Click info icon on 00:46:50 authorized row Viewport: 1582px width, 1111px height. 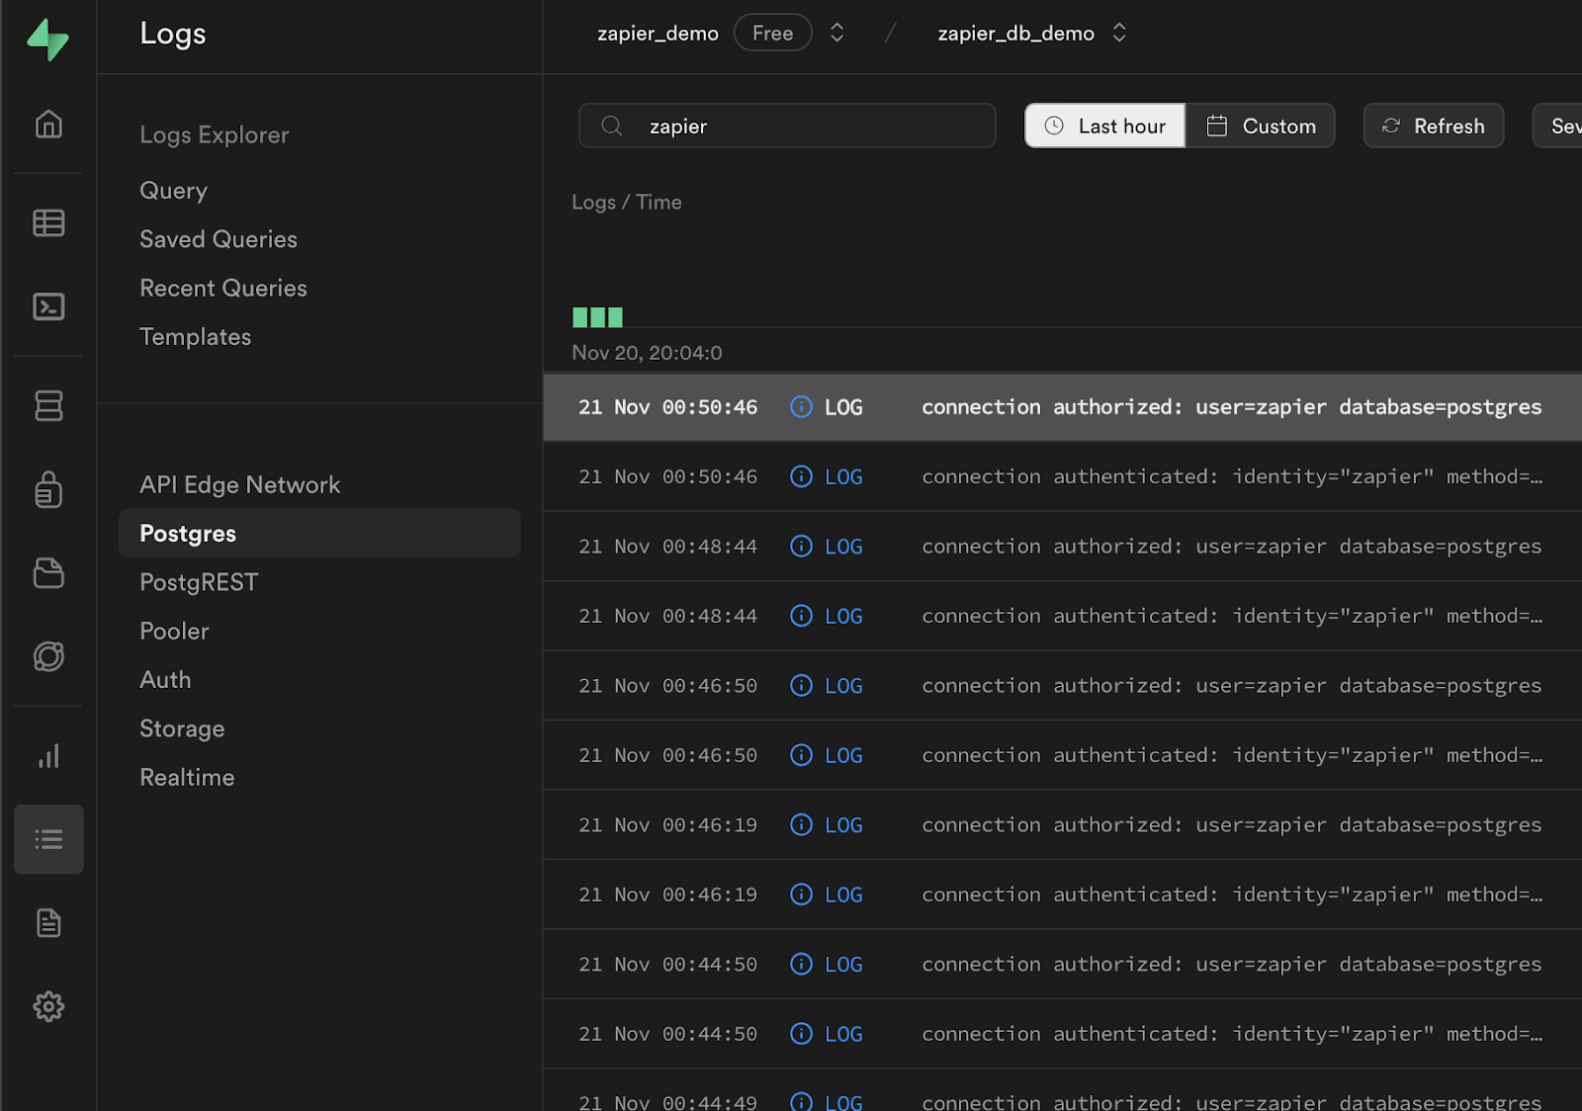click(x=801, y=686)
